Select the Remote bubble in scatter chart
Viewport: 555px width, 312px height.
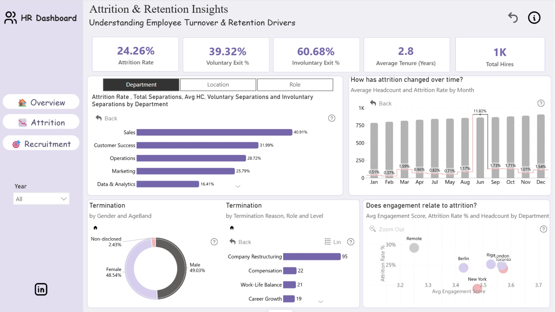[x=414, y=248]
